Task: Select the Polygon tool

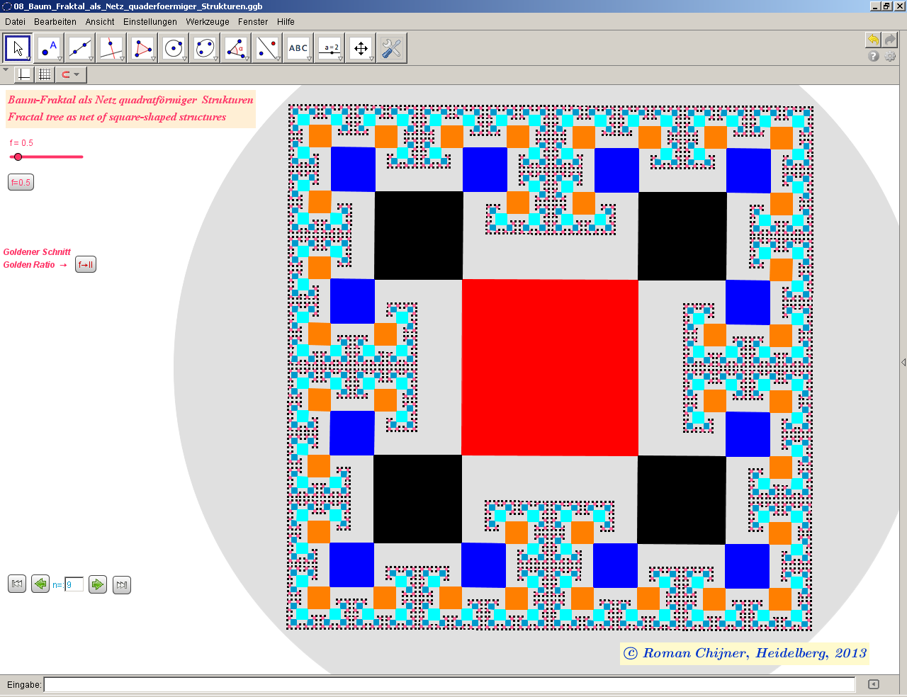Action: (x=142, y=48)
